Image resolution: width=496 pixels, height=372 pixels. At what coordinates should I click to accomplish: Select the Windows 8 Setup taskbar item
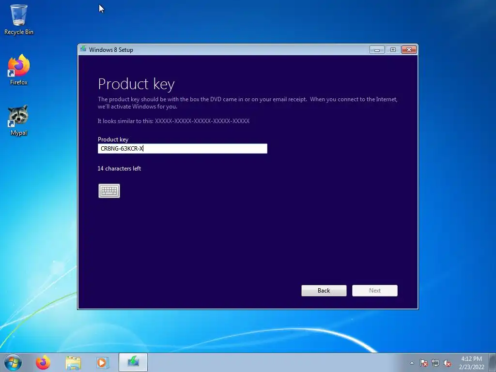pos(133,362)
